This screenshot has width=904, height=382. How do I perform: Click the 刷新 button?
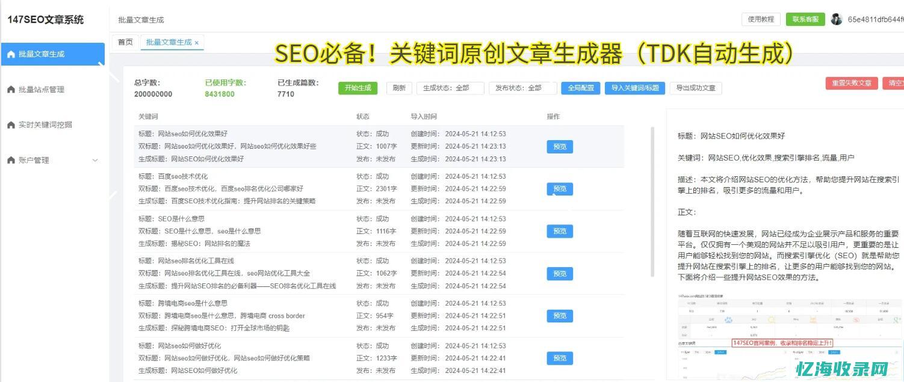click(398, 88)
